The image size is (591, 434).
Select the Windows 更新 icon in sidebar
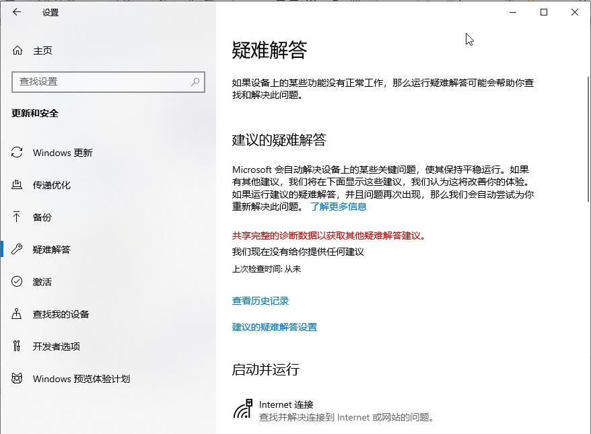15,153
